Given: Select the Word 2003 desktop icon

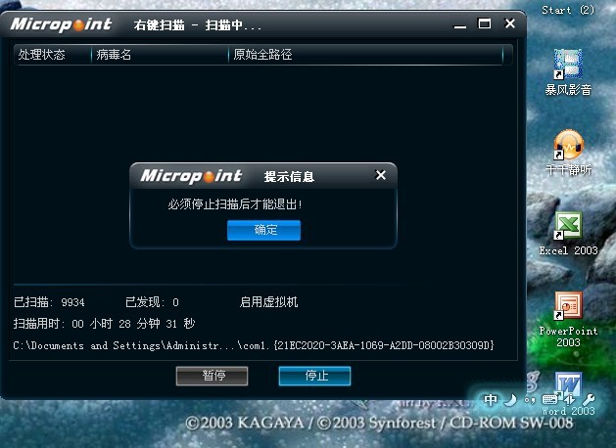Looking at the screenshot, I should [x=568, y=393].
